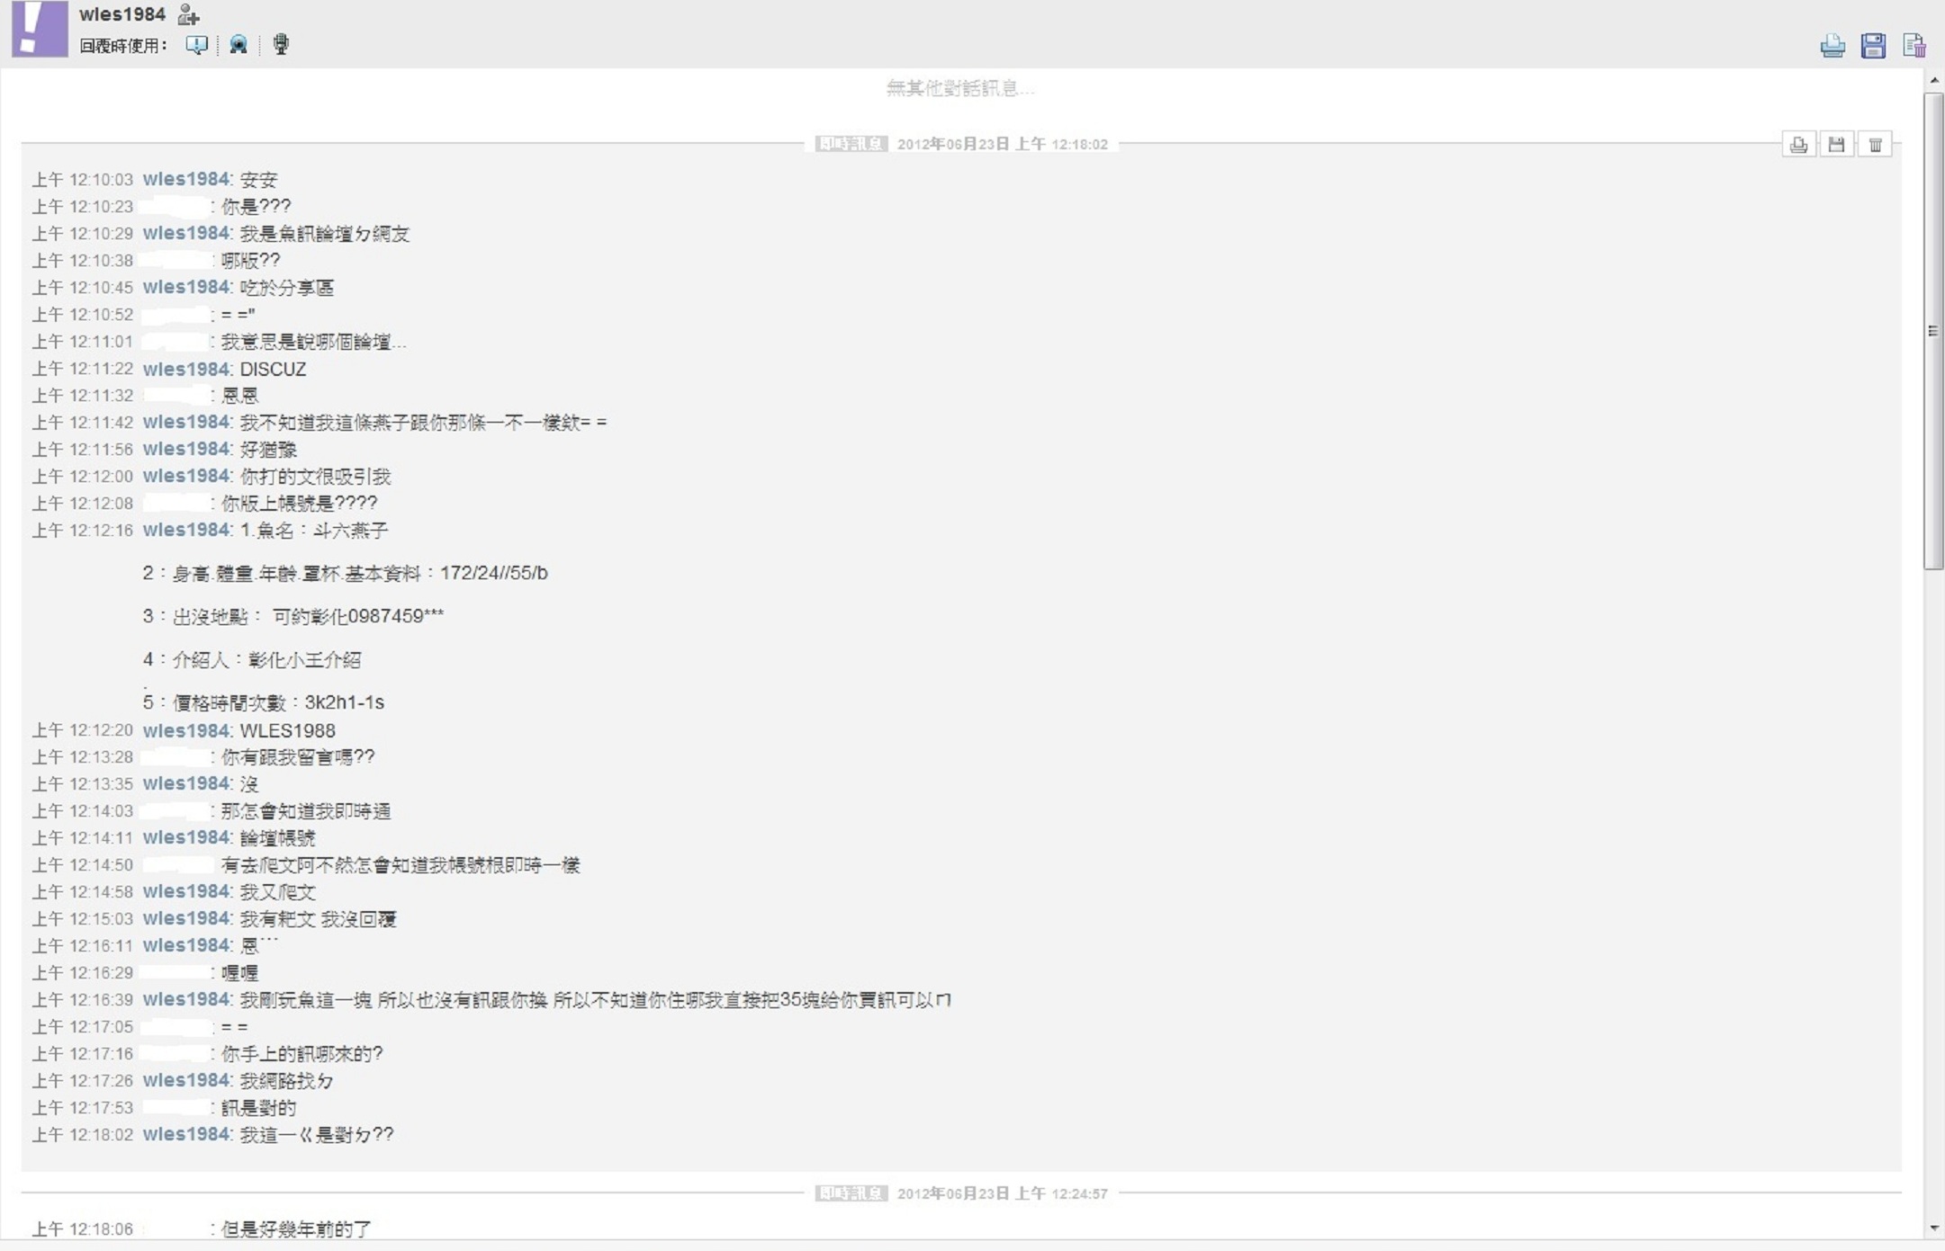This screenshot has height=1251, width=1945.
Task: Delete the 12:18:02 session with trash icon
Action: 1876,144
